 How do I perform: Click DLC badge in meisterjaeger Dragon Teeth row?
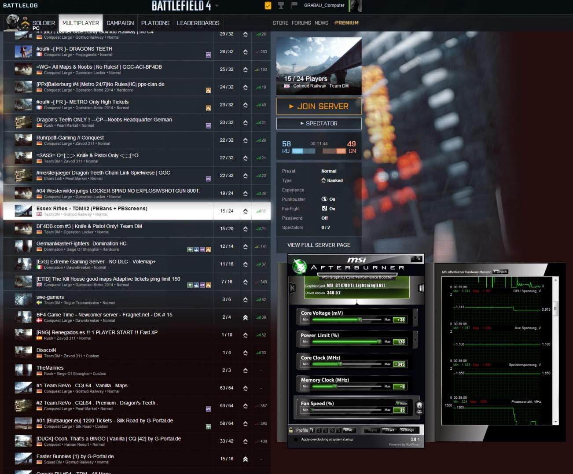coord(208,179)
